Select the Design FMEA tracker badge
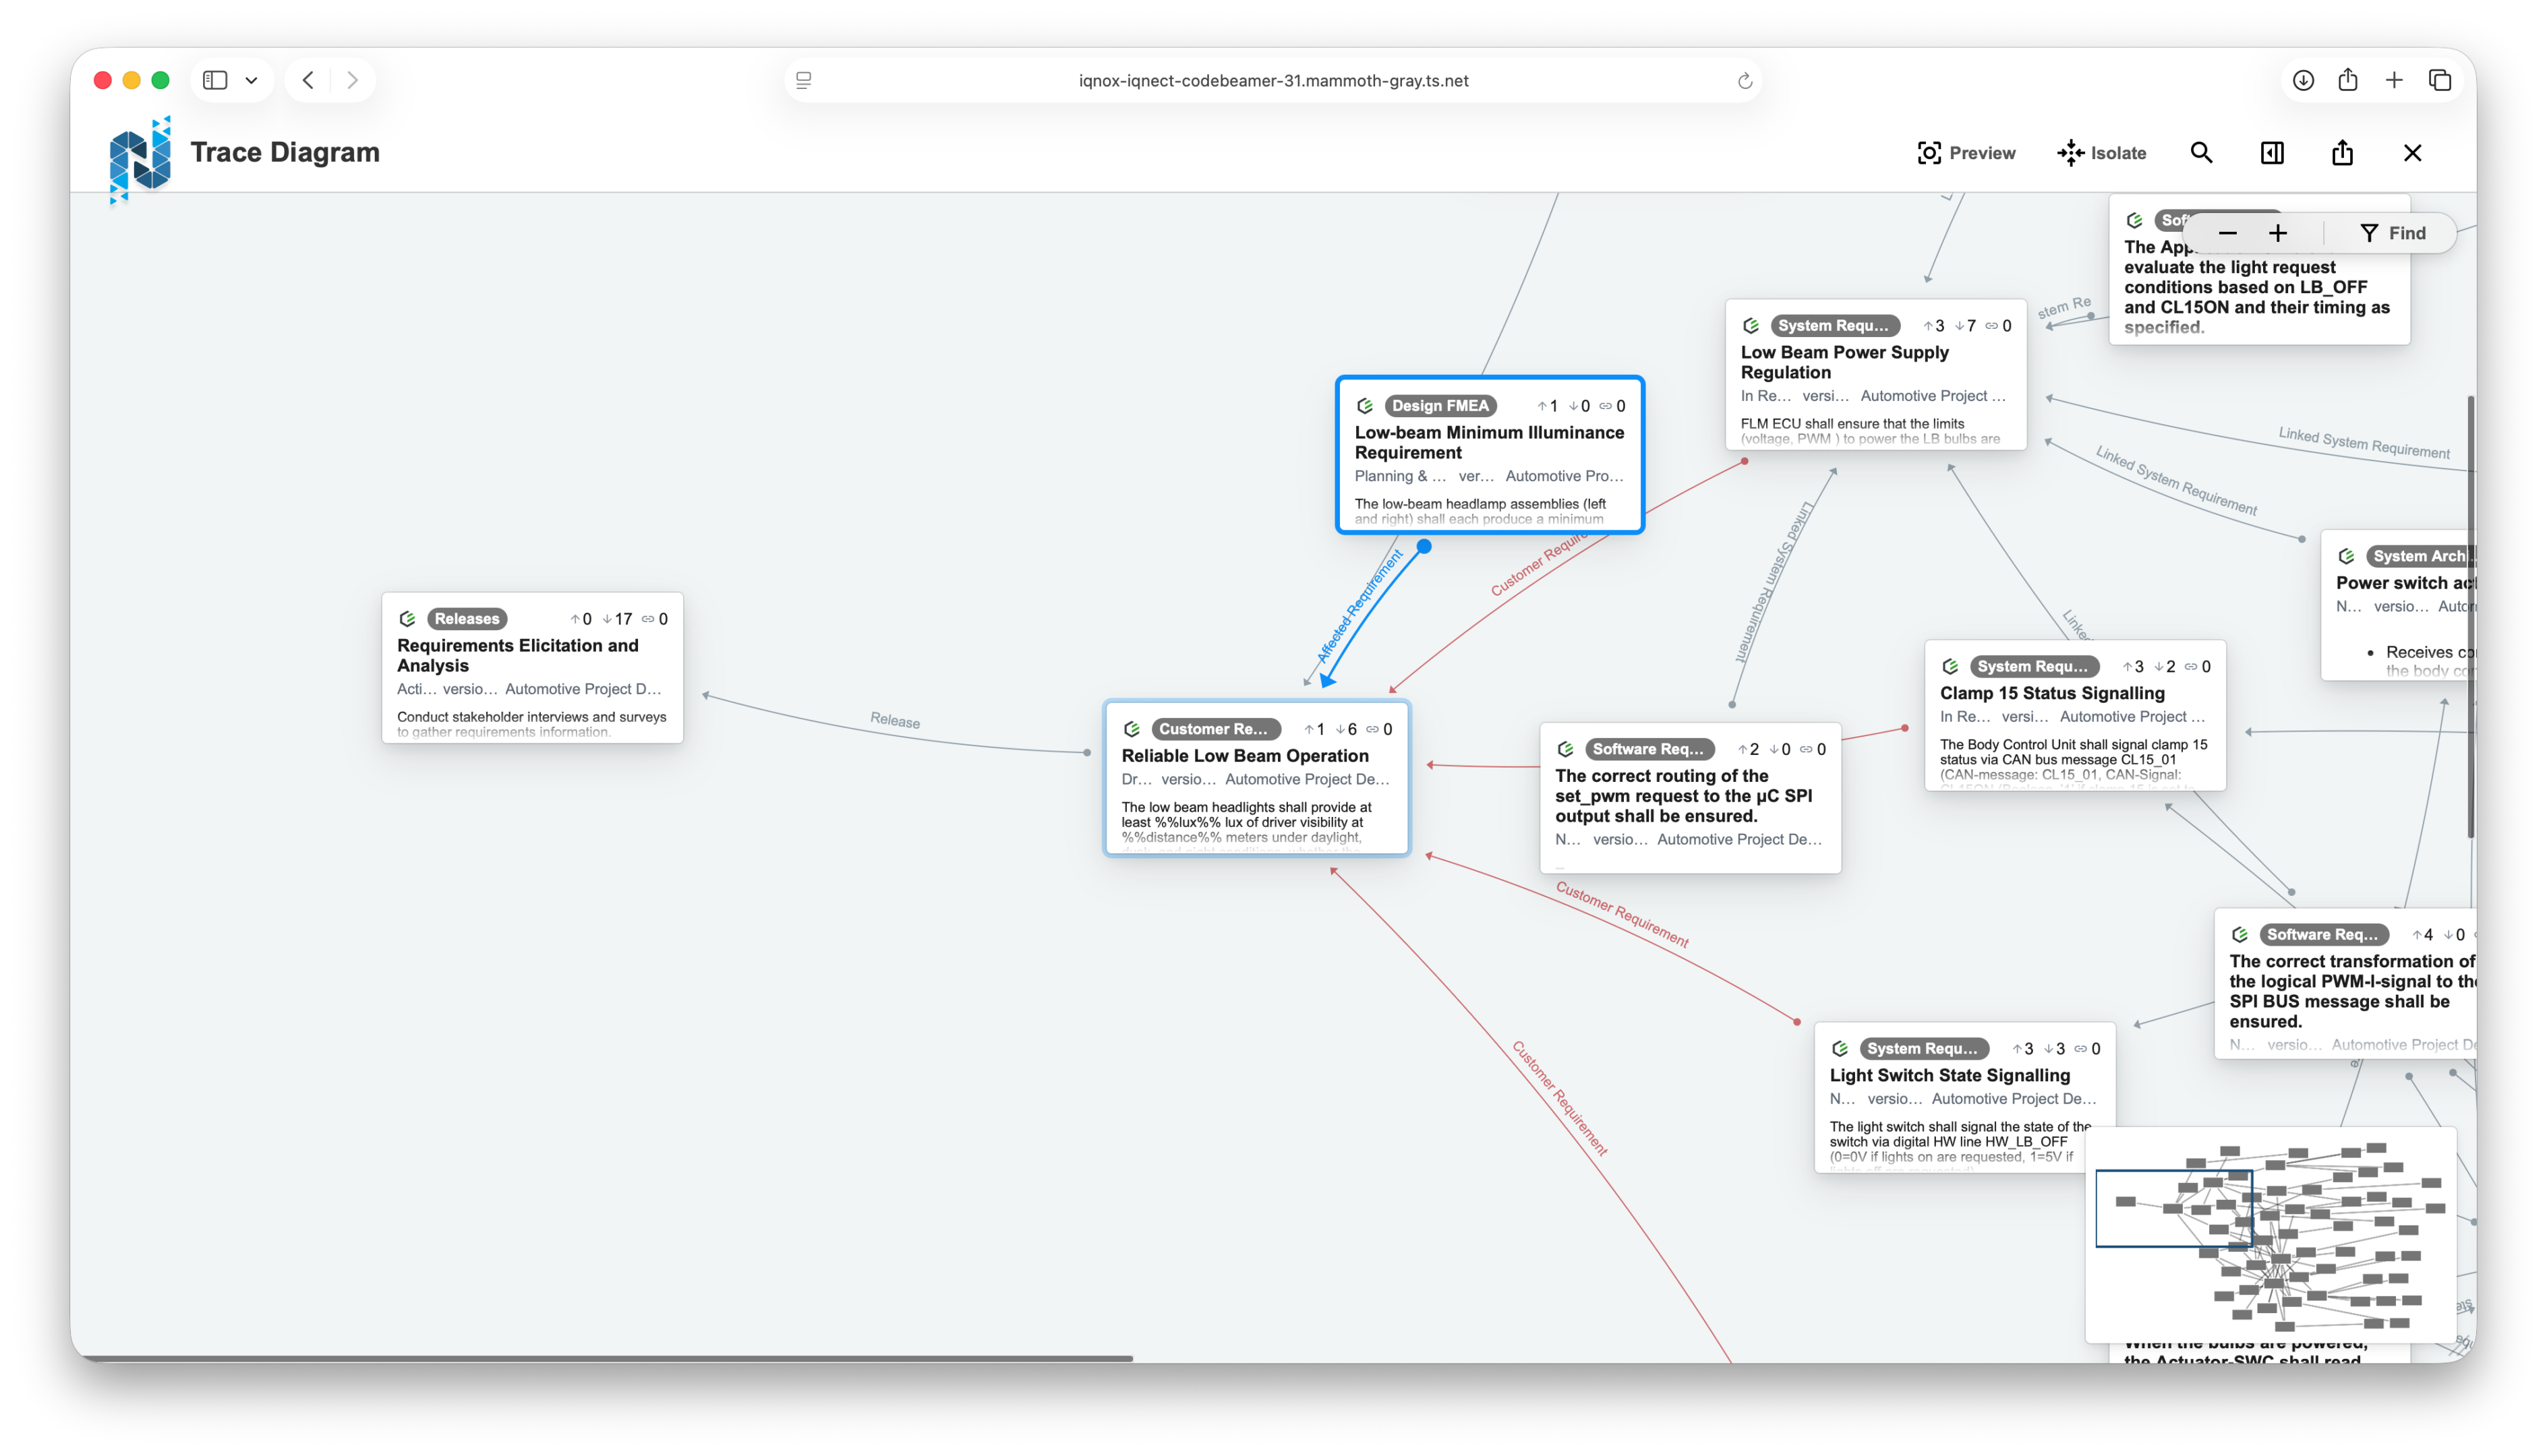The image size is (2547, 1456). (1440, 406)
